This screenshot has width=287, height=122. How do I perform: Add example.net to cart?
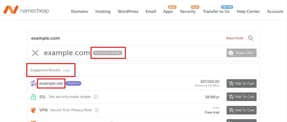[241, 83]
